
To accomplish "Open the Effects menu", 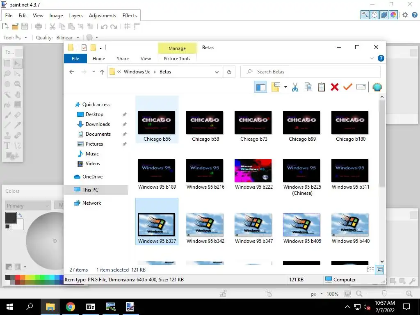I will click(x=130, y=16).
